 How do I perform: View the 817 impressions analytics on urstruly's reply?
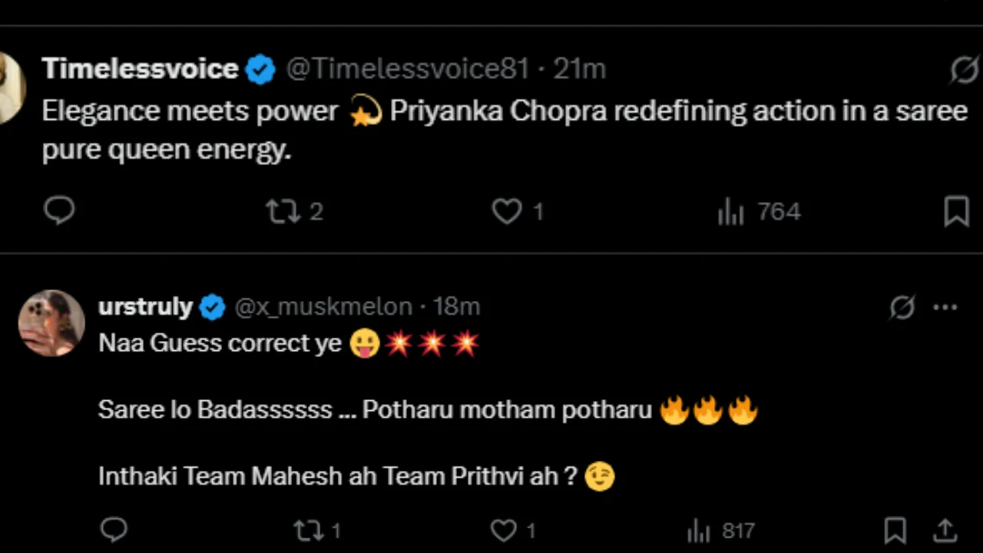point(718,530)
